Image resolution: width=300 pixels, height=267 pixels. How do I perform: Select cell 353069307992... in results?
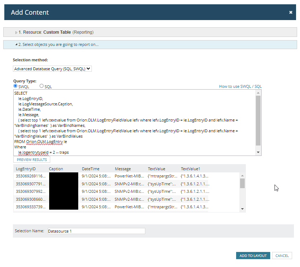point(31,191)
